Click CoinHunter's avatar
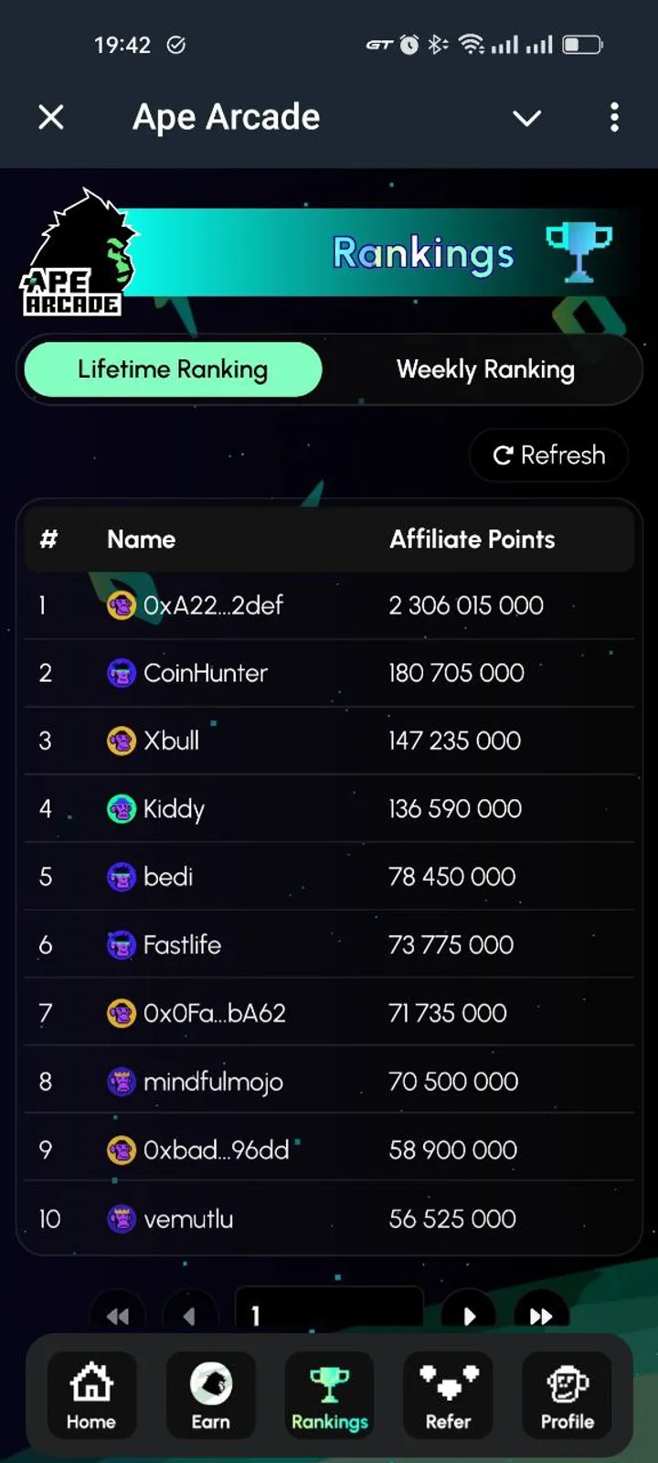The width and height of the screenshot is (658, 1463). point(121,673)
